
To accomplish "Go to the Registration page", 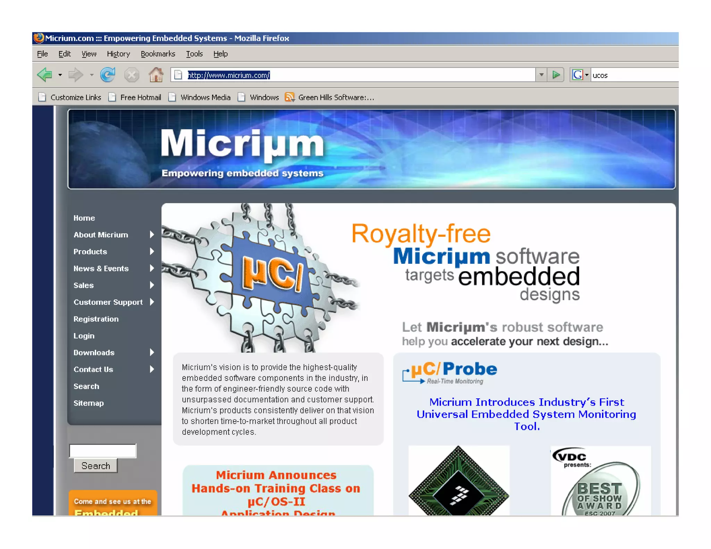I will point(96,319).
